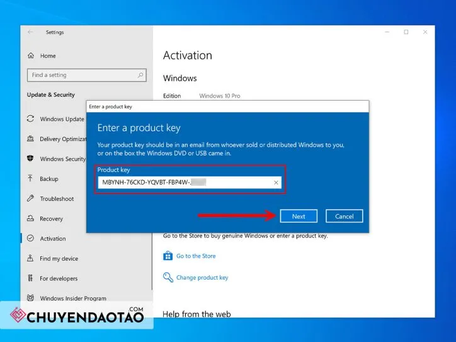Click the For developers tools icon
456x342 pixels.
click(x=30, y=278)
